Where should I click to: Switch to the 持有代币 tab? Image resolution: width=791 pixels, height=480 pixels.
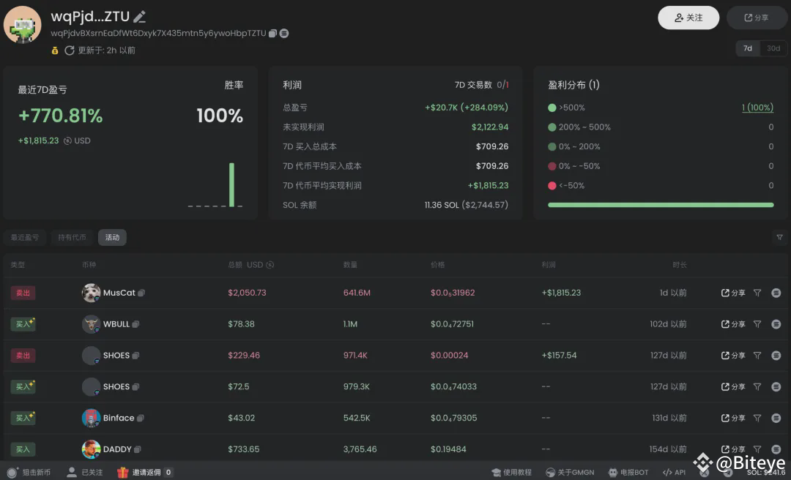(x=72, y=237)
